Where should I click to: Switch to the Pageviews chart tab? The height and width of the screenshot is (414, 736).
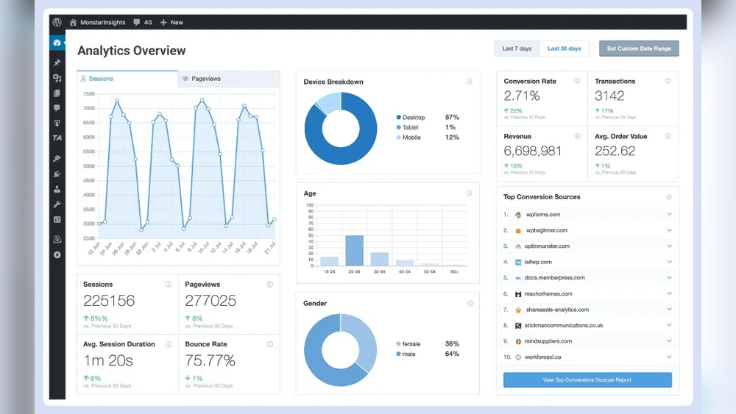(x=229, y=79)
